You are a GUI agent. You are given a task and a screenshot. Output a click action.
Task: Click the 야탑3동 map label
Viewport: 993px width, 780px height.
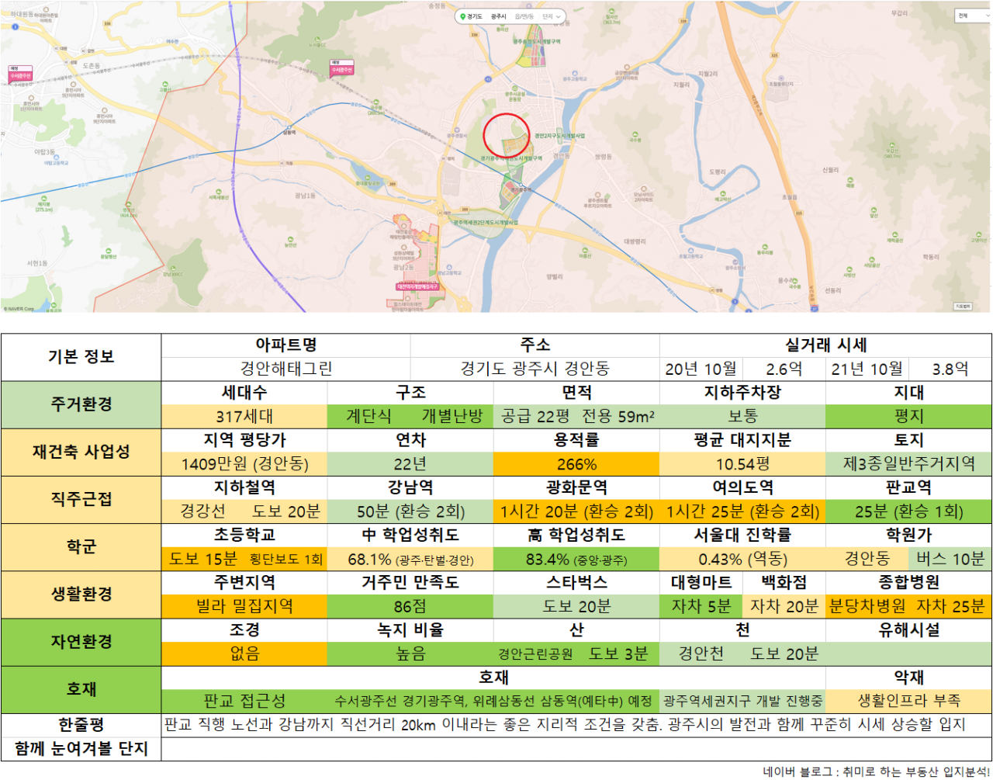[44, 152]
